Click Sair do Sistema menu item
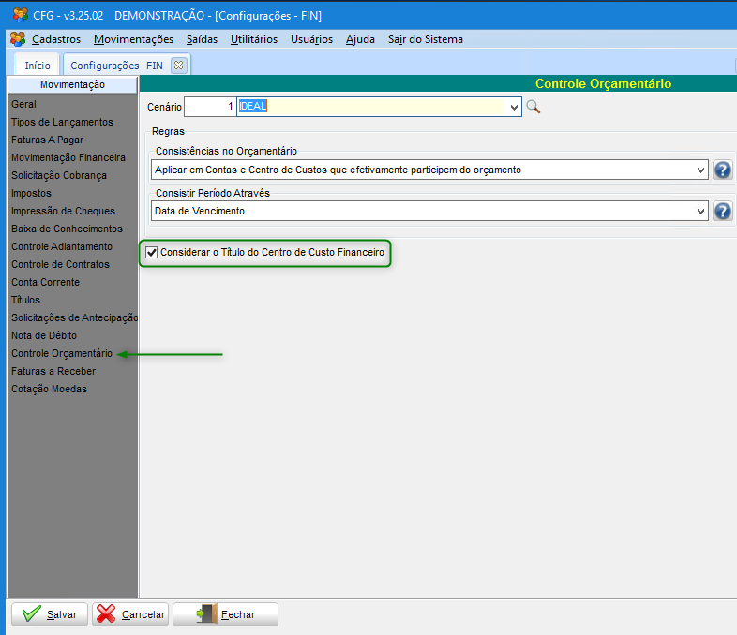This screenshot has height=635, width=737. coord(426,39)
